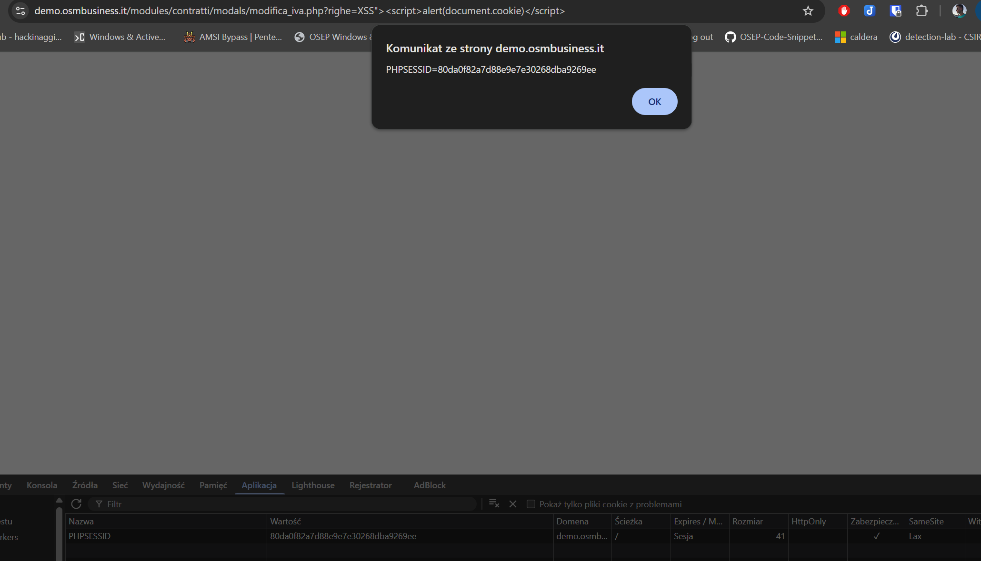Image resolution: width=981 pixels, height=561 pixels.
Task: Switch to the Sieć tab
Action: pos(120,485)
